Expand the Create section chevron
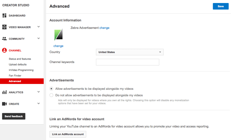 point(39,103)
